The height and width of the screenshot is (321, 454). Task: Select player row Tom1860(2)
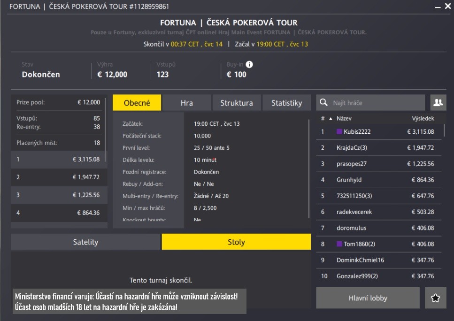tap(379, 244)
